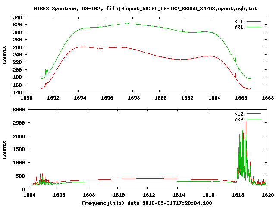Click the 1604 frequency tick label
The image size is (276, 207).
(29, 195)
